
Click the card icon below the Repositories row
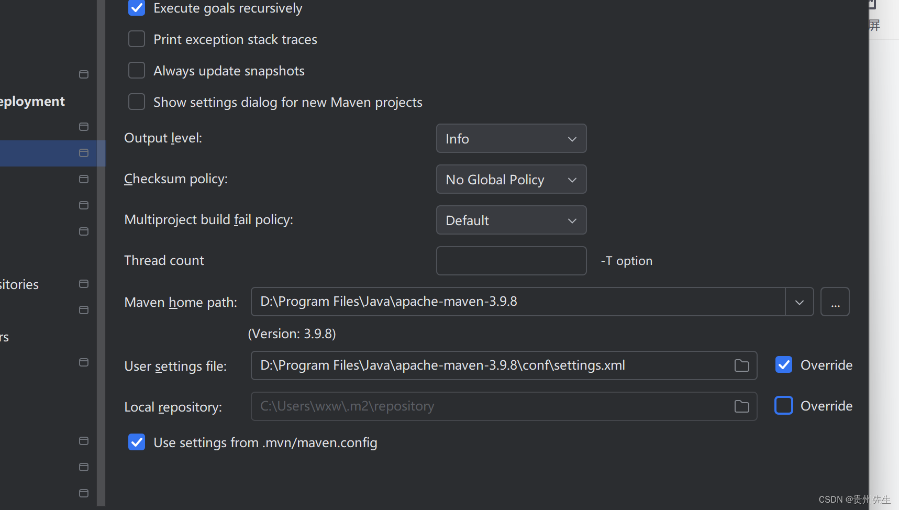[x=83, y=310]
